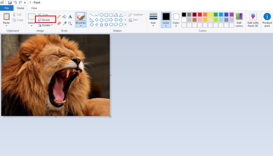273x156 pixels.
Task: Click the lion image on the canvas
Action: coord(55,75)
